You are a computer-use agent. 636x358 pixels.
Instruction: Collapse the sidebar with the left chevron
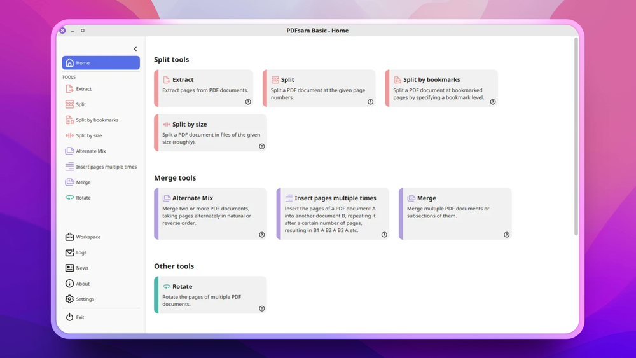pyautogui.click(x=135, y=49)
